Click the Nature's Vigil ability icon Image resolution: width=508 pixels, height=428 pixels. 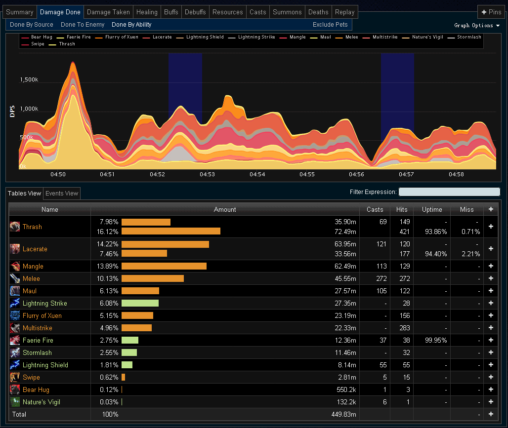point(15,402)
